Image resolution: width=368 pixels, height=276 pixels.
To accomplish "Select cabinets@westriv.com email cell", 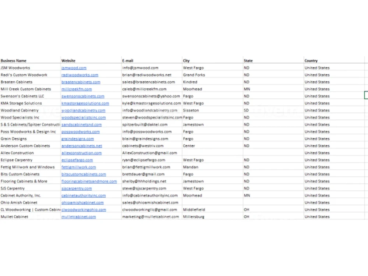I will [152, 146].
